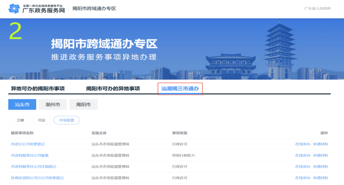
Task: Open 广东省人民政府 link in header
Action: [x=317, y=9]
